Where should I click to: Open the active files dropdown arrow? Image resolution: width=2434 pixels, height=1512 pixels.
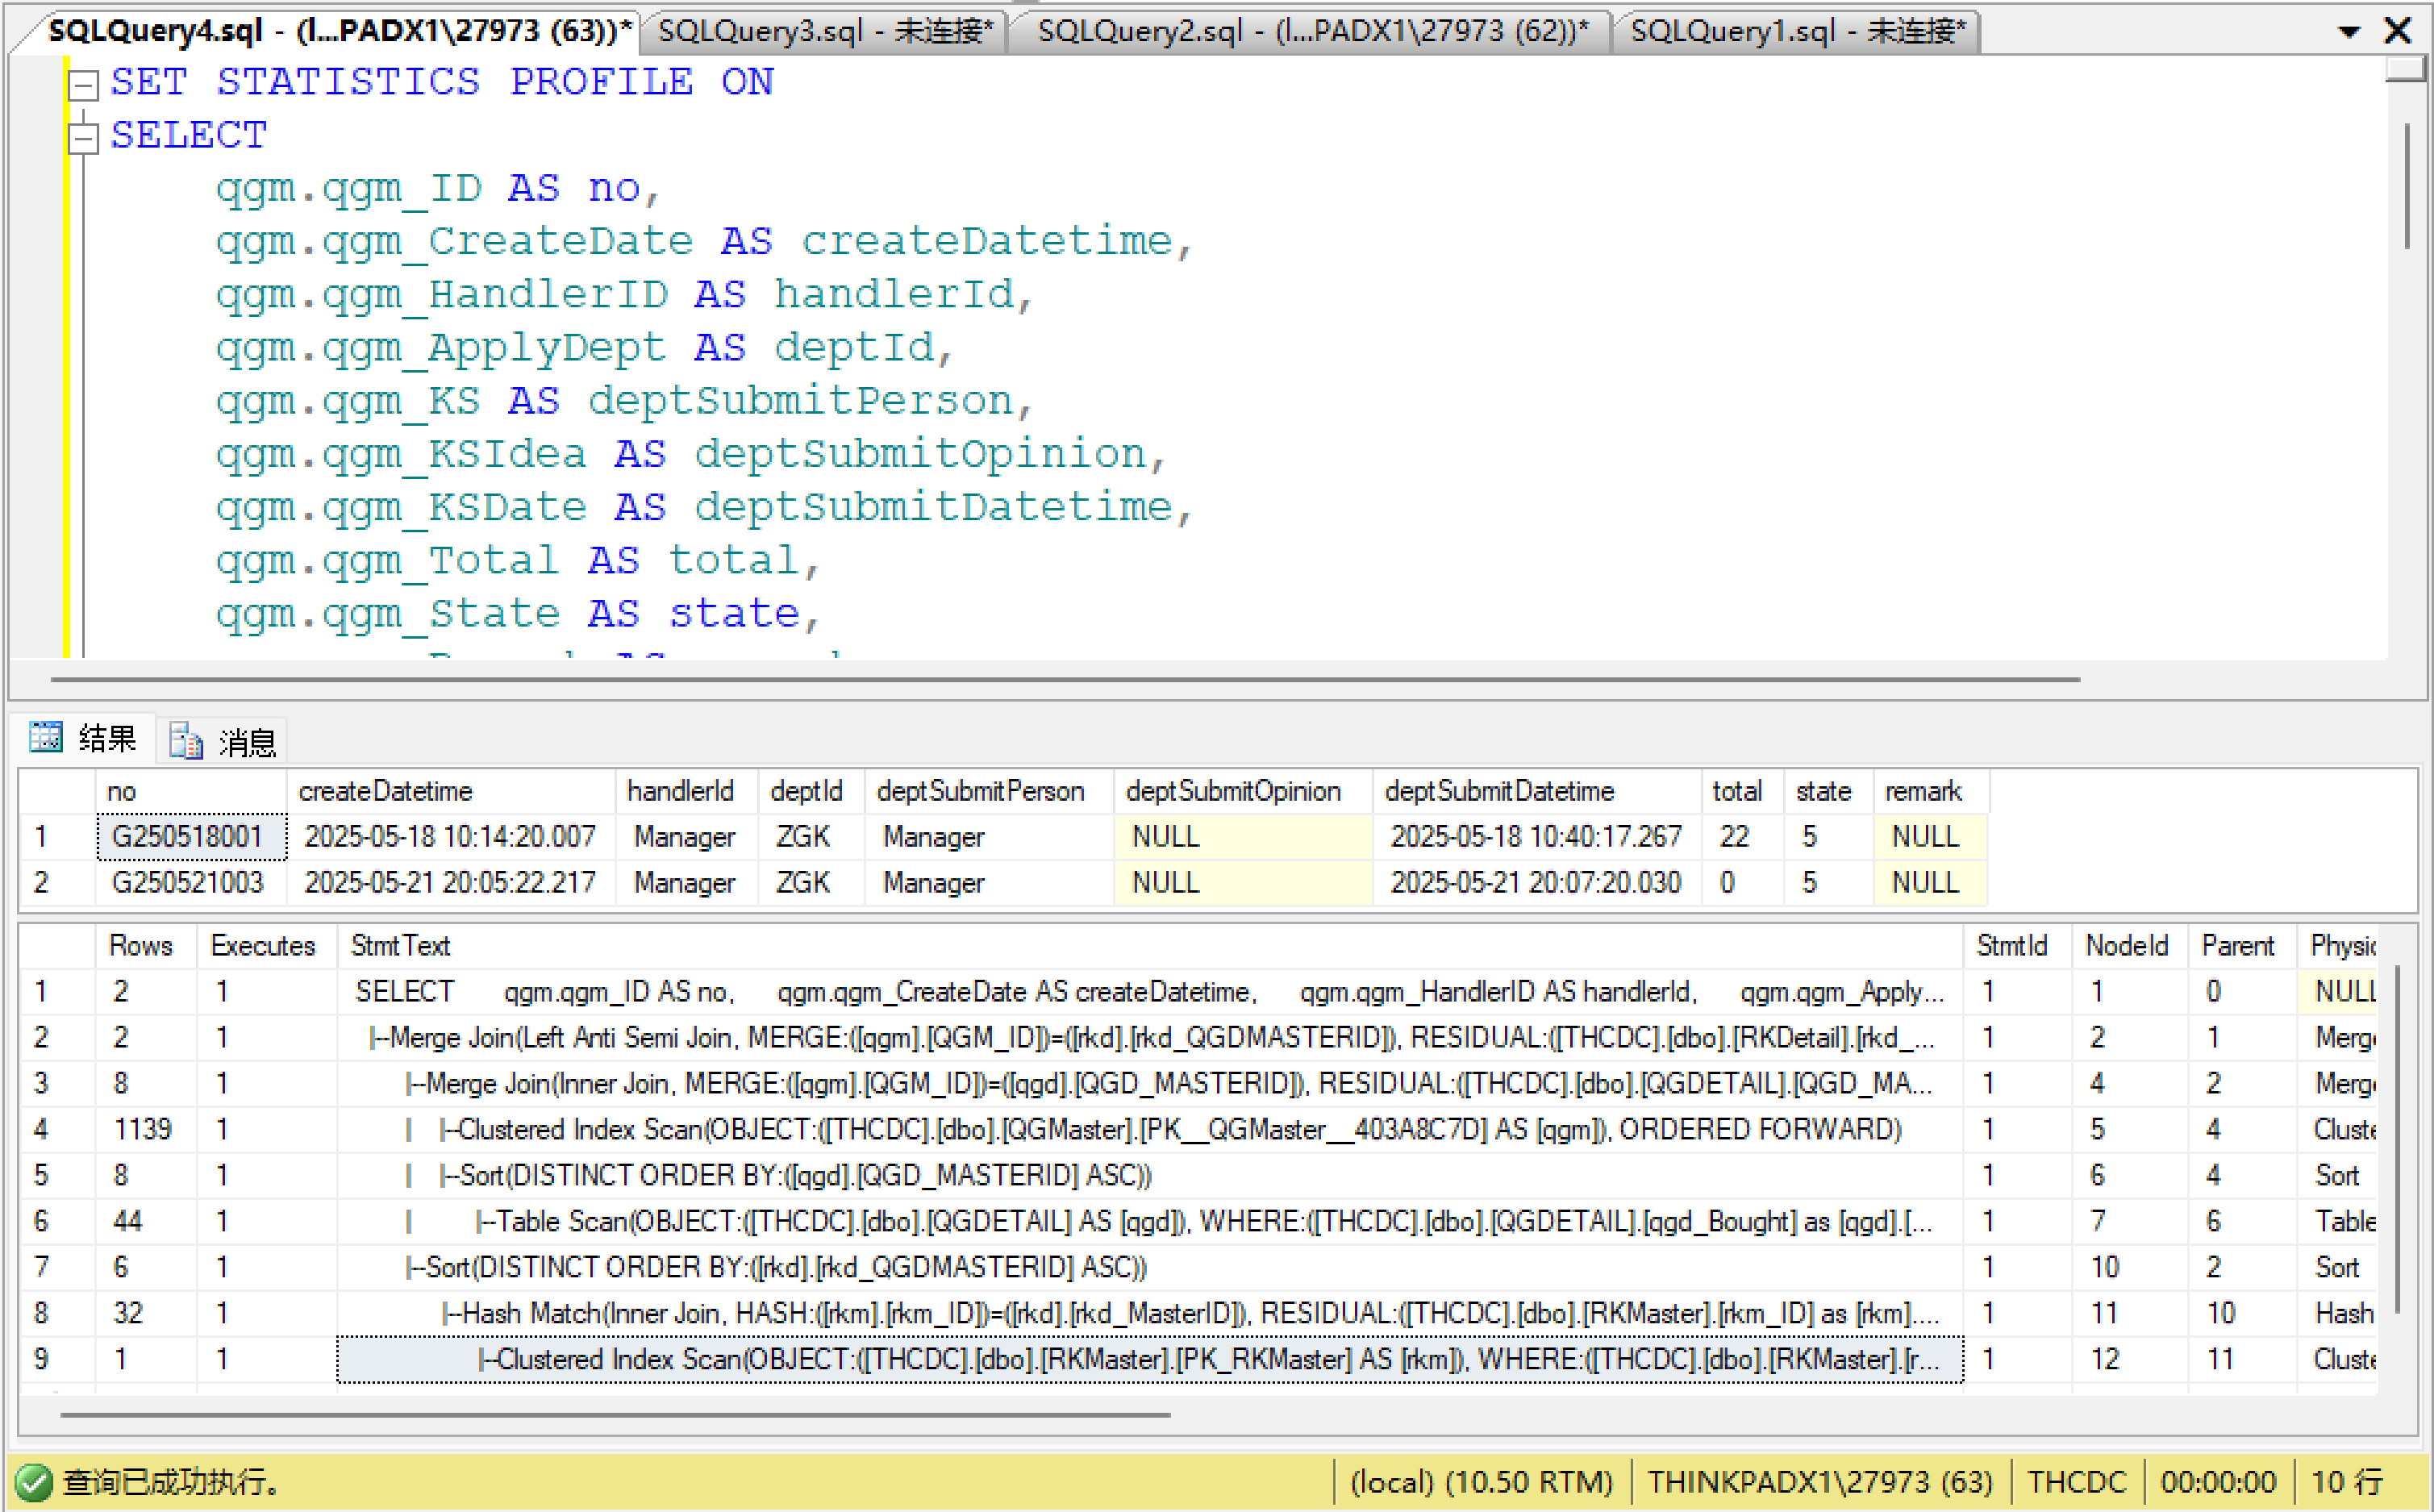pos(2349,32)
